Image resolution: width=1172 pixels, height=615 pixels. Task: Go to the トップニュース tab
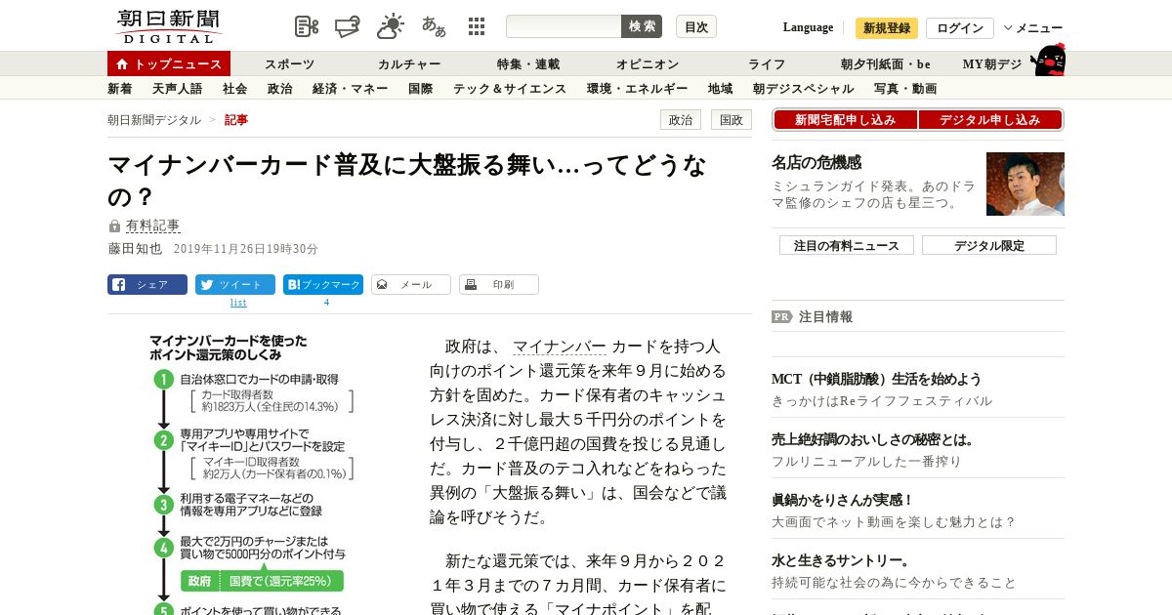click(x=169, y=63)
